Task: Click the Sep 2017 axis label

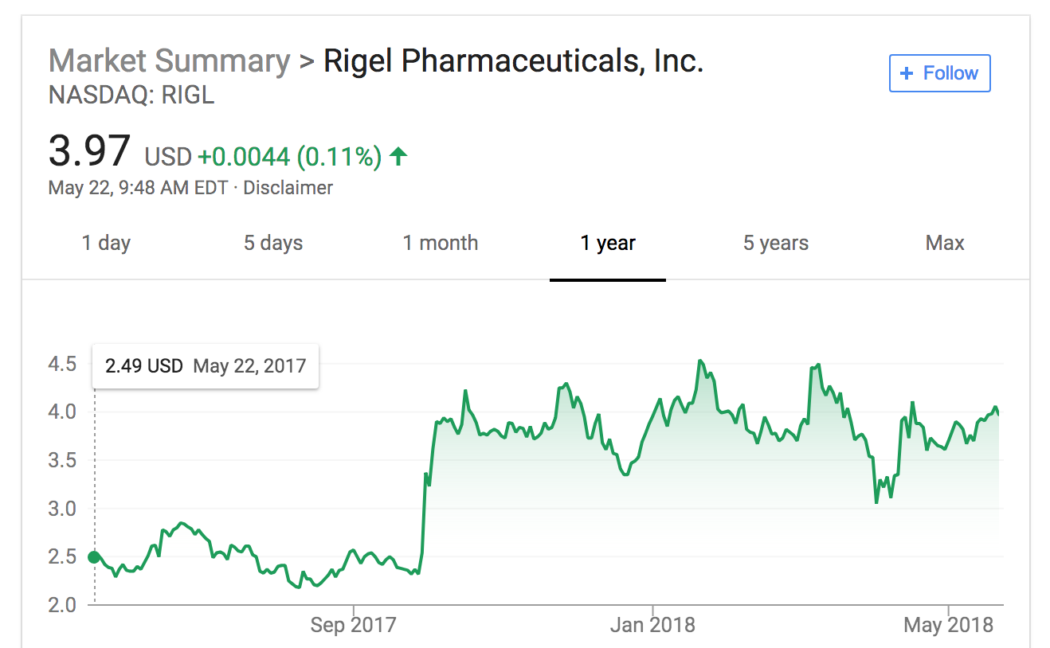Action: [x=353, y=625]
